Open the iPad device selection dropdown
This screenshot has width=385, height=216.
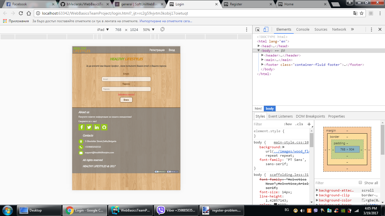[103, 30]
